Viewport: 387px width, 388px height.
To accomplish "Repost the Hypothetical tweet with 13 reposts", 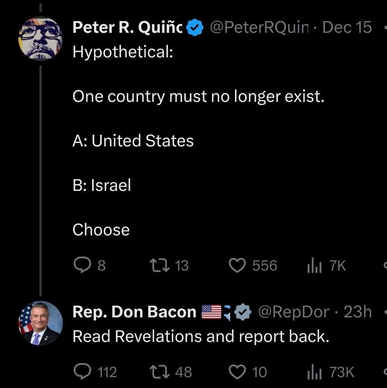I will (x=160, y=265).
